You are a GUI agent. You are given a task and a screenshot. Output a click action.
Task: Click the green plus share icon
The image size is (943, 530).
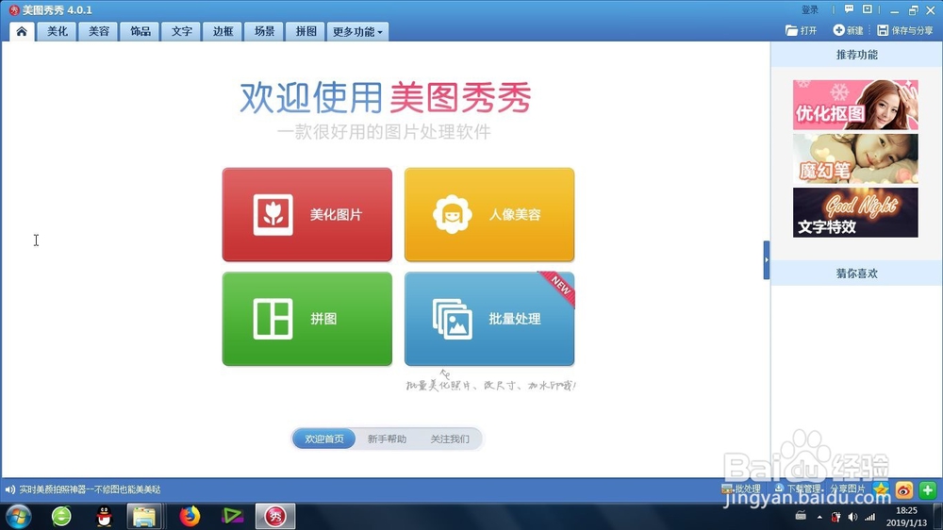point(927,490)
